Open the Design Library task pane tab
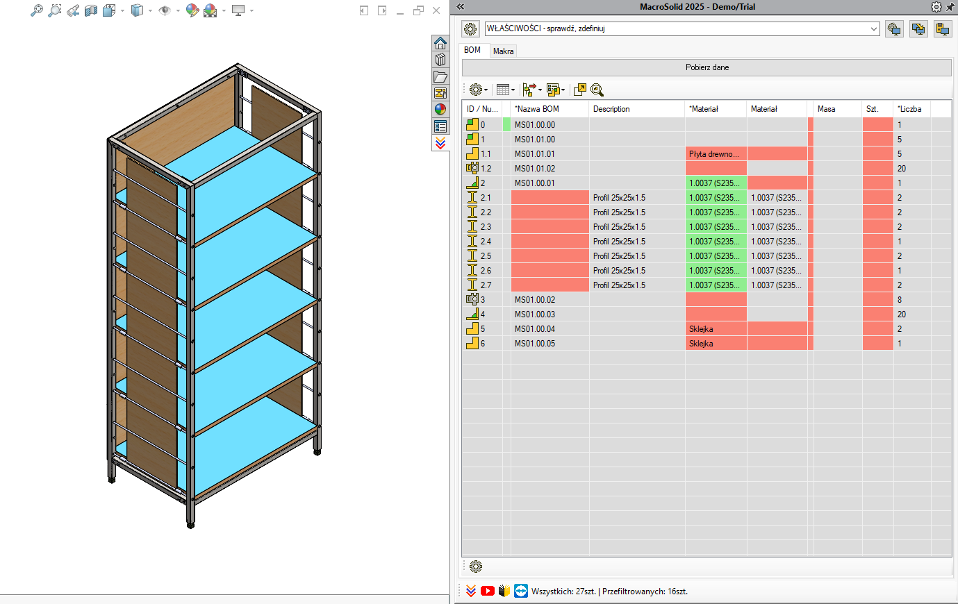This screenshot has height=604, width=958. (440, 60)
